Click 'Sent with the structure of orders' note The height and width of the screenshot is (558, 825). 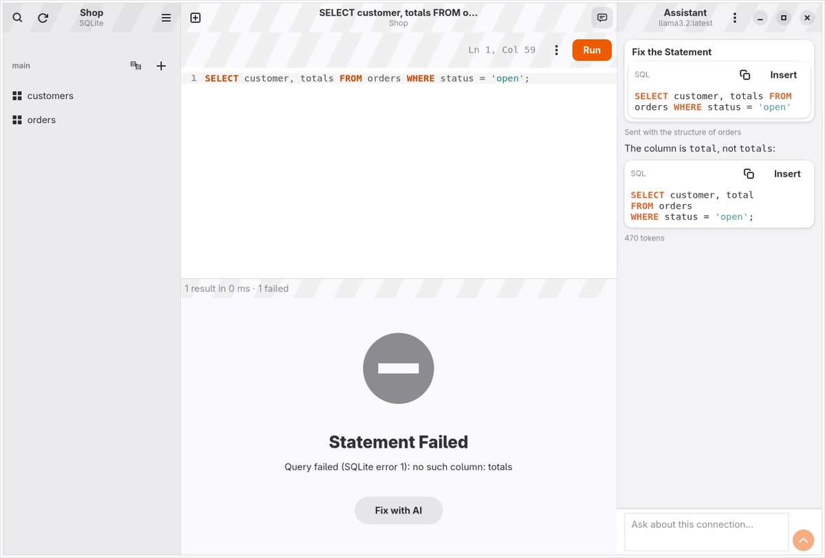click(683, 132)
